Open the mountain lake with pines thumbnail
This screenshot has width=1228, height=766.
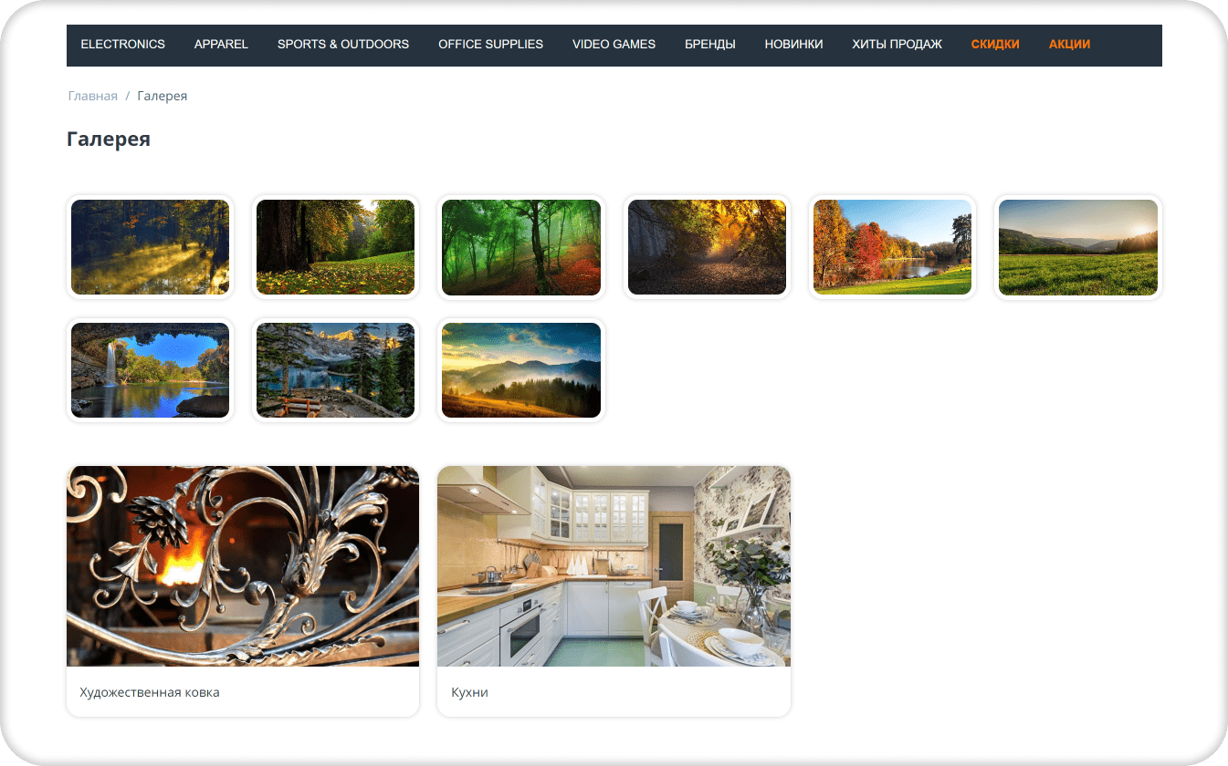(x=335, y=370)
